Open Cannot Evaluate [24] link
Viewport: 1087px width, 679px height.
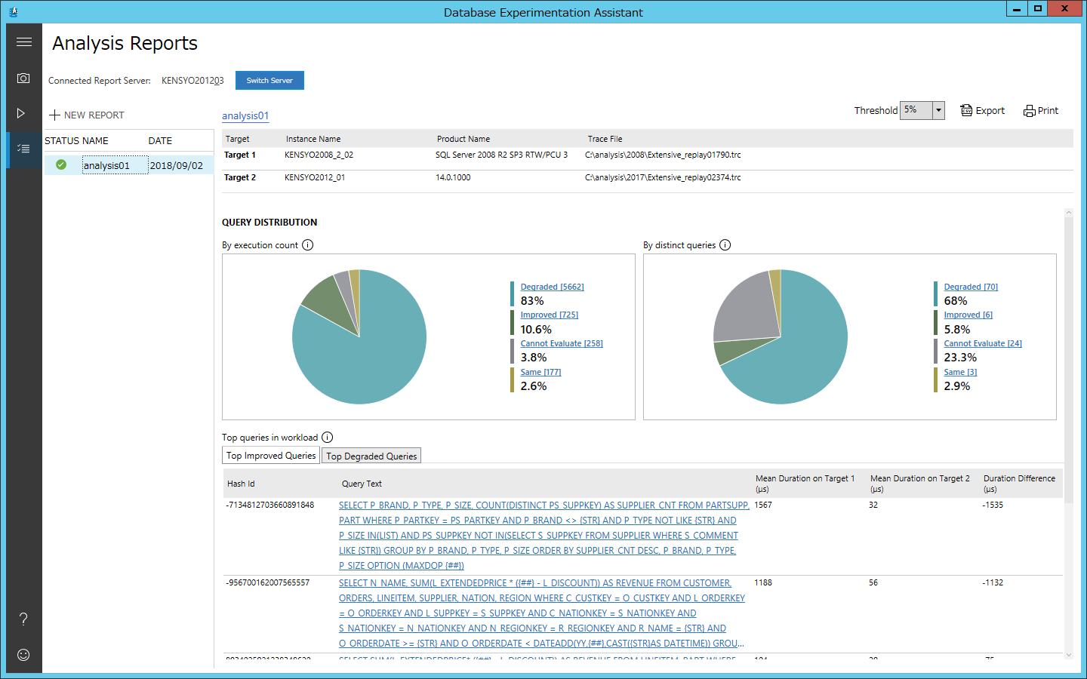coord(983,343)
